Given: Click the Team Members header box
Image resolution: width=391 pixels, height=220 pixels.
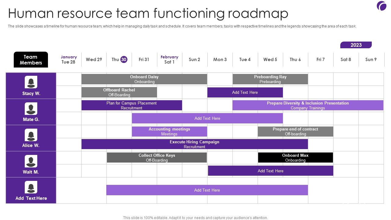Looking at the screenshot, I should (31, 60).
